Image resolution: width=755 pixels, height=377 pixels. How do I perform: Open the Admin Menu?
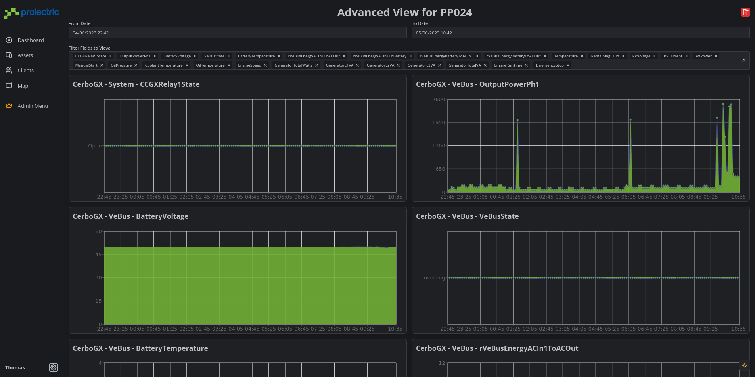tap(33, 106)
